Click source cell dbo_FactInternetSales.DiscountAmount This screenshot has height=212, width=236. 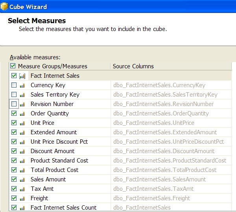point(171,151)
